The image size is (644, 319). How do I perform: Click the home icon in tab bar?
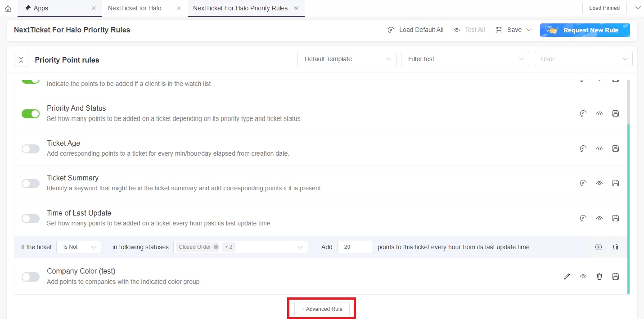click(8, 8)
